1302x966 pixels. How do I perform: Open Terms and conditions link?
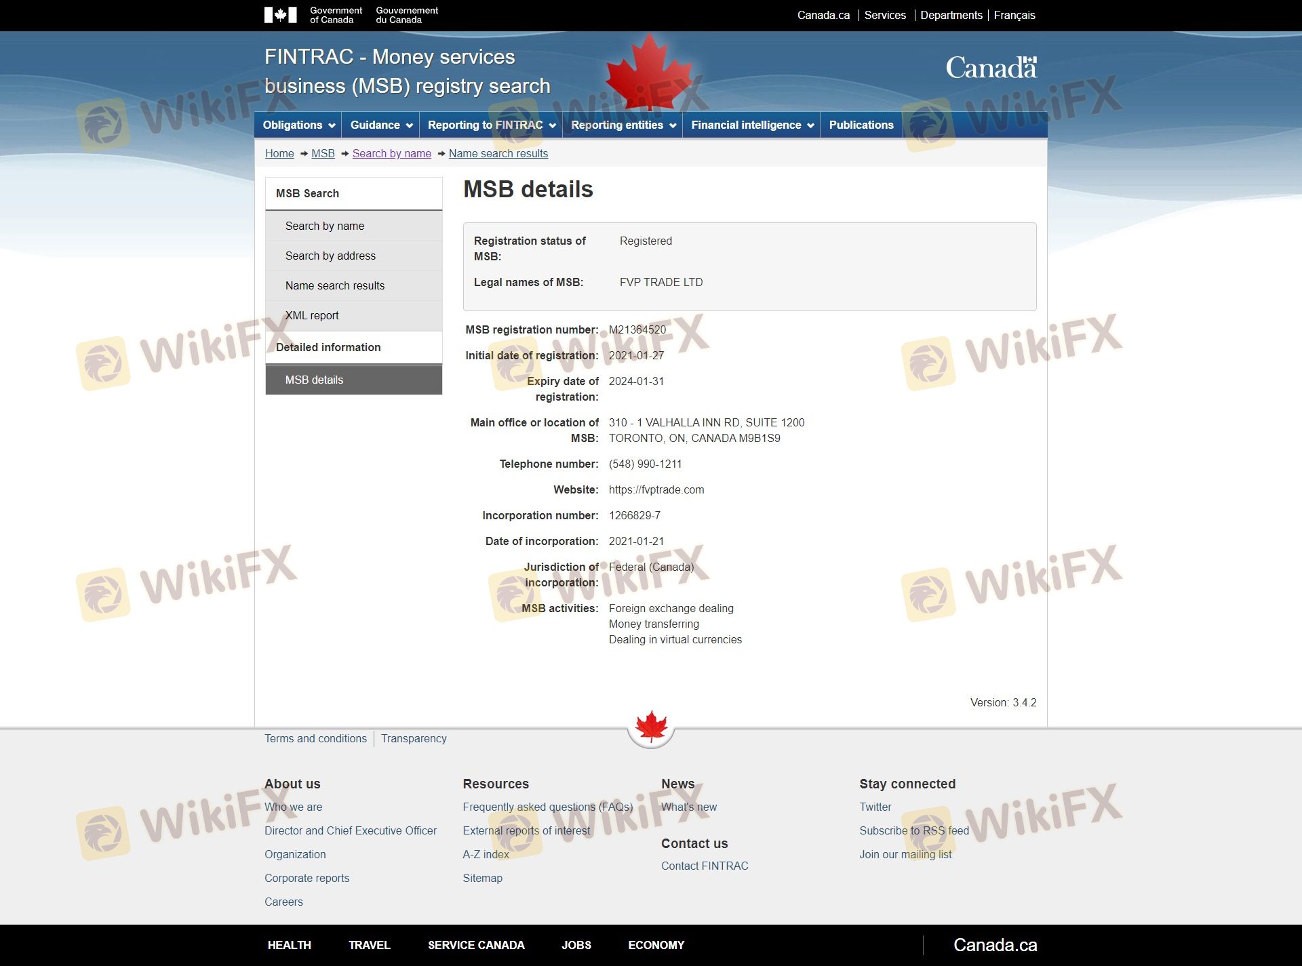tap(315, 738)
